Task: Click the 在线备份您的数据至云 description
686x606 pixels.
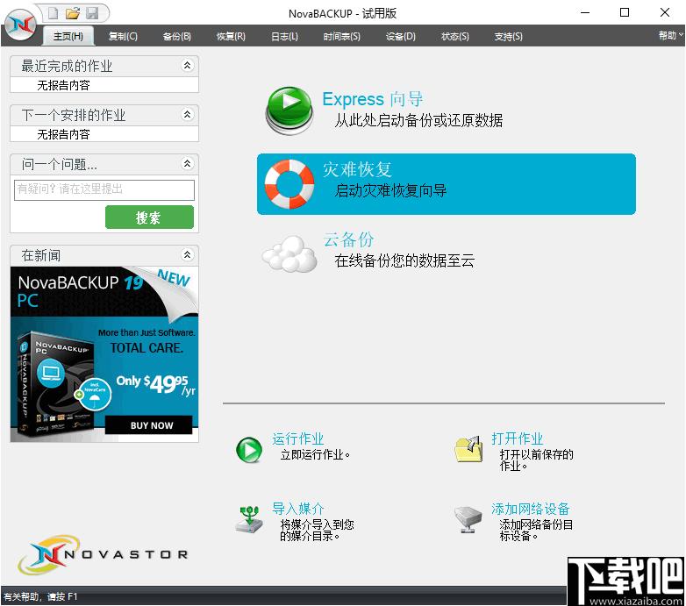Action: coord(404,260)
